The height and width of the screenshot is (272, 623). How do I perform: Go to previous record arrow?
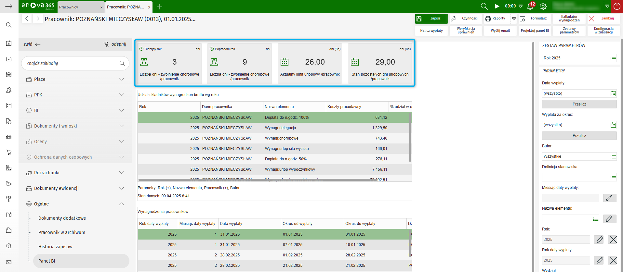27,19
